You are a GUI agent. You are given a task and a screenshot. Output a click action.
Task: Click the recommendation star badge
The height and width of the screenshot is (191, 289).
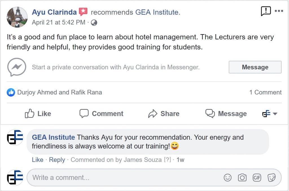[x=83, y=12]
